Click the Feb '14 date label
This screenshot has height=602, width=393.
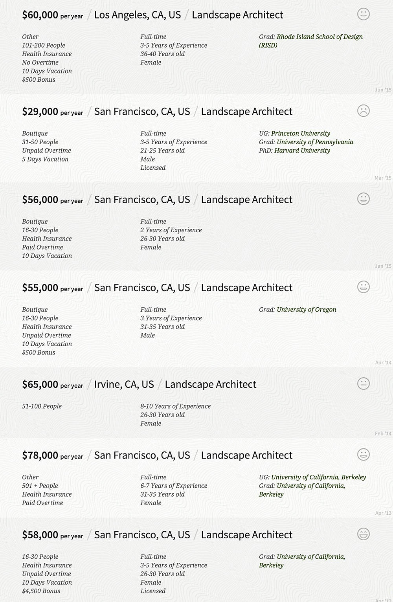point(383,433)
